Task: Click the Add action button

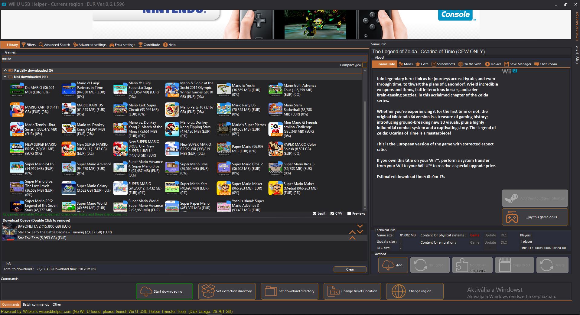Action: click(393, 265)
